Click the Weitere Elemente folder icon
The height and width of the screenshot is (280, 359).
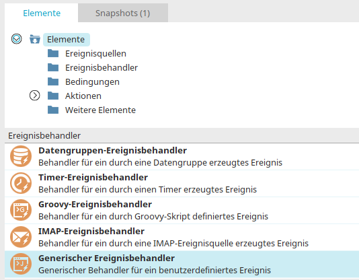pyautogui.click(x=53, y=110)
